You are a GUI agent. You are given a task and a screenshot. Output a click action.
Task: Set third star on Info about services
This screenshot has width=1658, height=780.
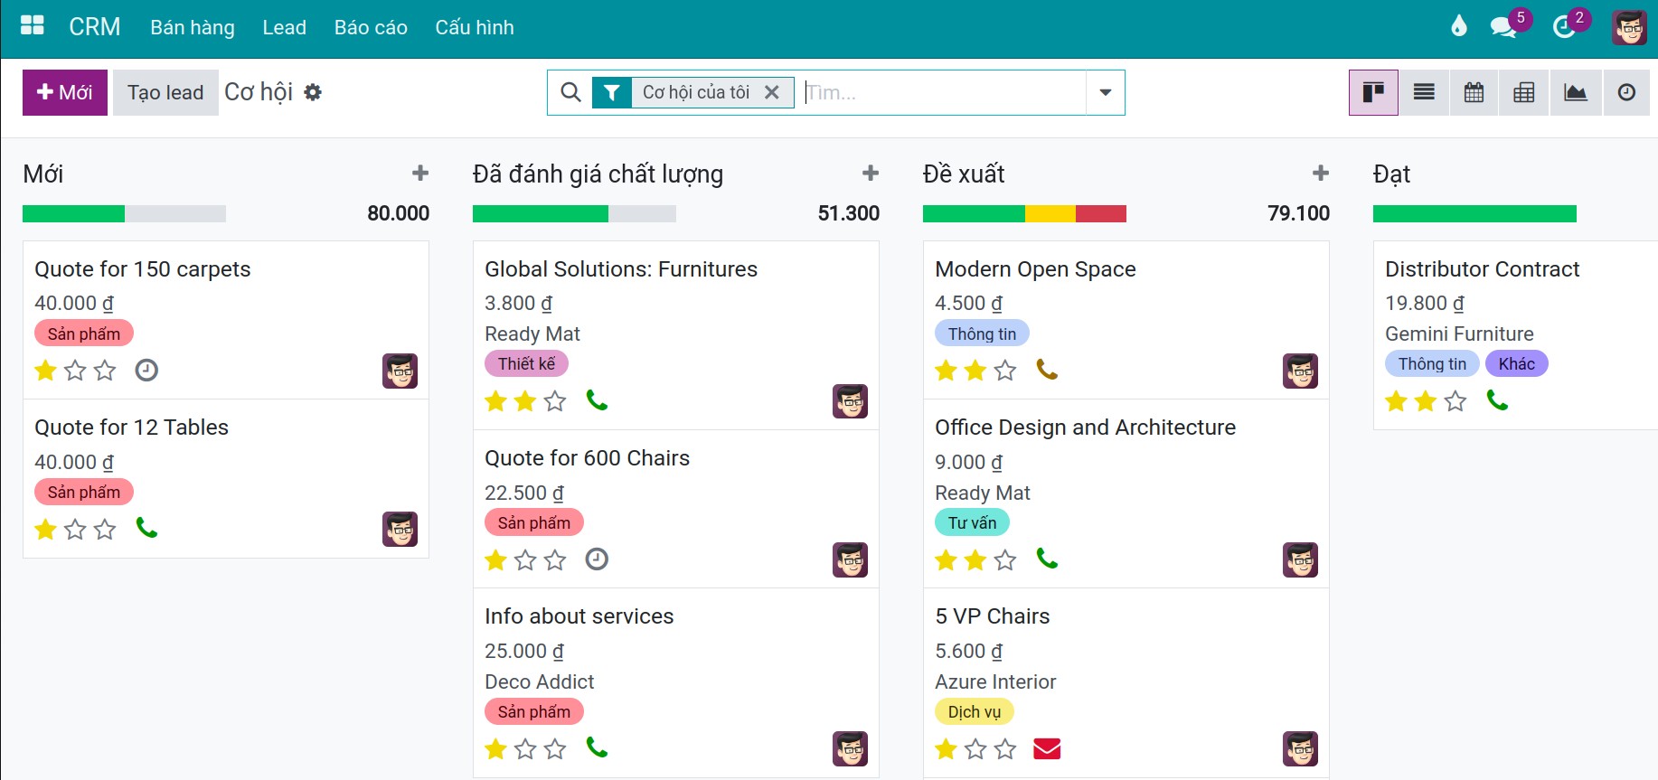(x=555, y=748)
